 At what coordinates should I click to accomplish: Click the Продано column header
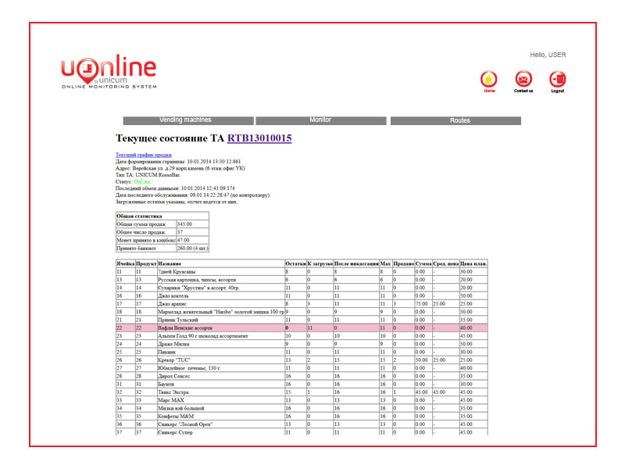pos(403,264)
